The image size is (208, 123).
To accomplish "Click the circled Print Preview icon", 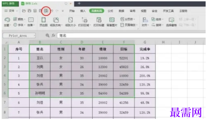I will (46, 11).
